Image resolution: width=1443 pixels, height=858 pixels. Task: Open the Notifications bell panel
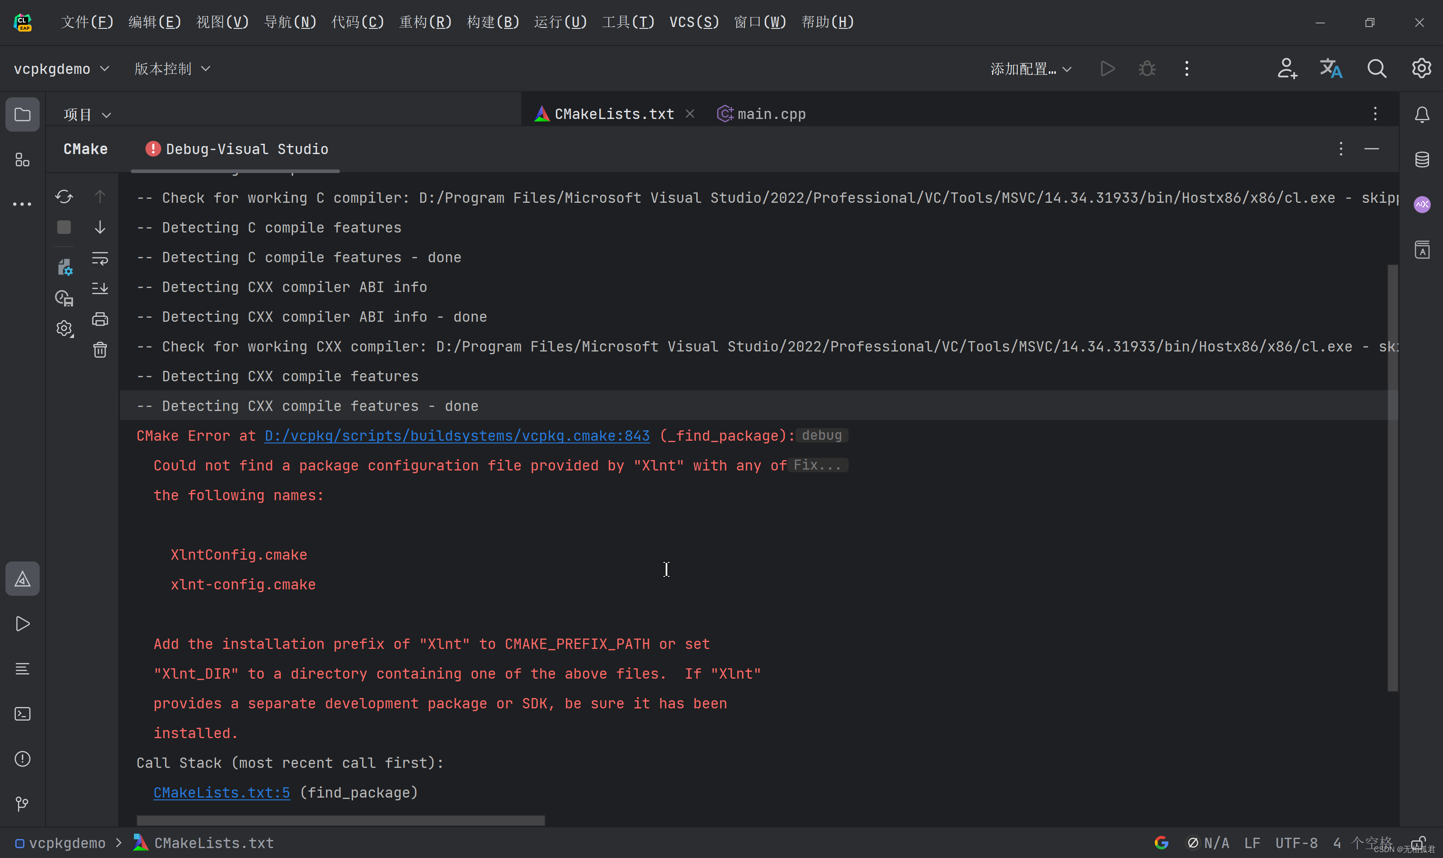tap(1422, 114)
